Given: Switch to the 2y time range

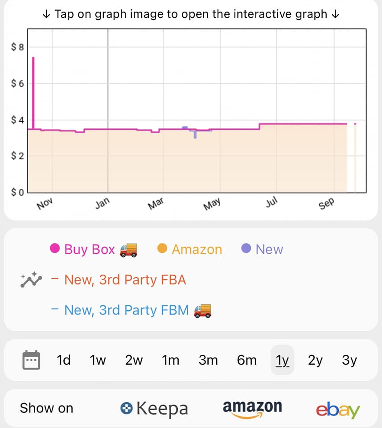Looking at the screenshot, I should click(x=315, y=360).
